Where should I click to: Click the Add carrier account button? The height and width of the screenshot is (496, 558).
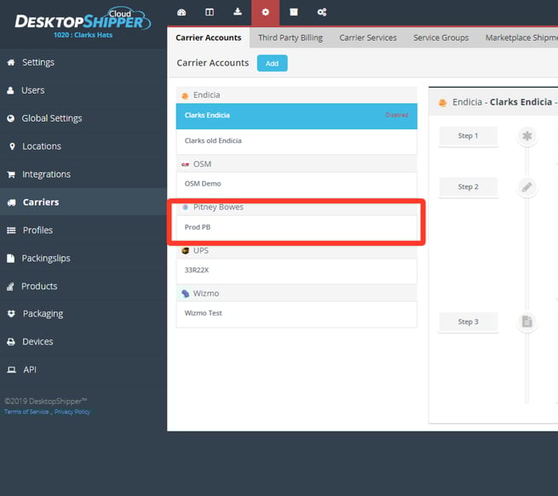273,63
